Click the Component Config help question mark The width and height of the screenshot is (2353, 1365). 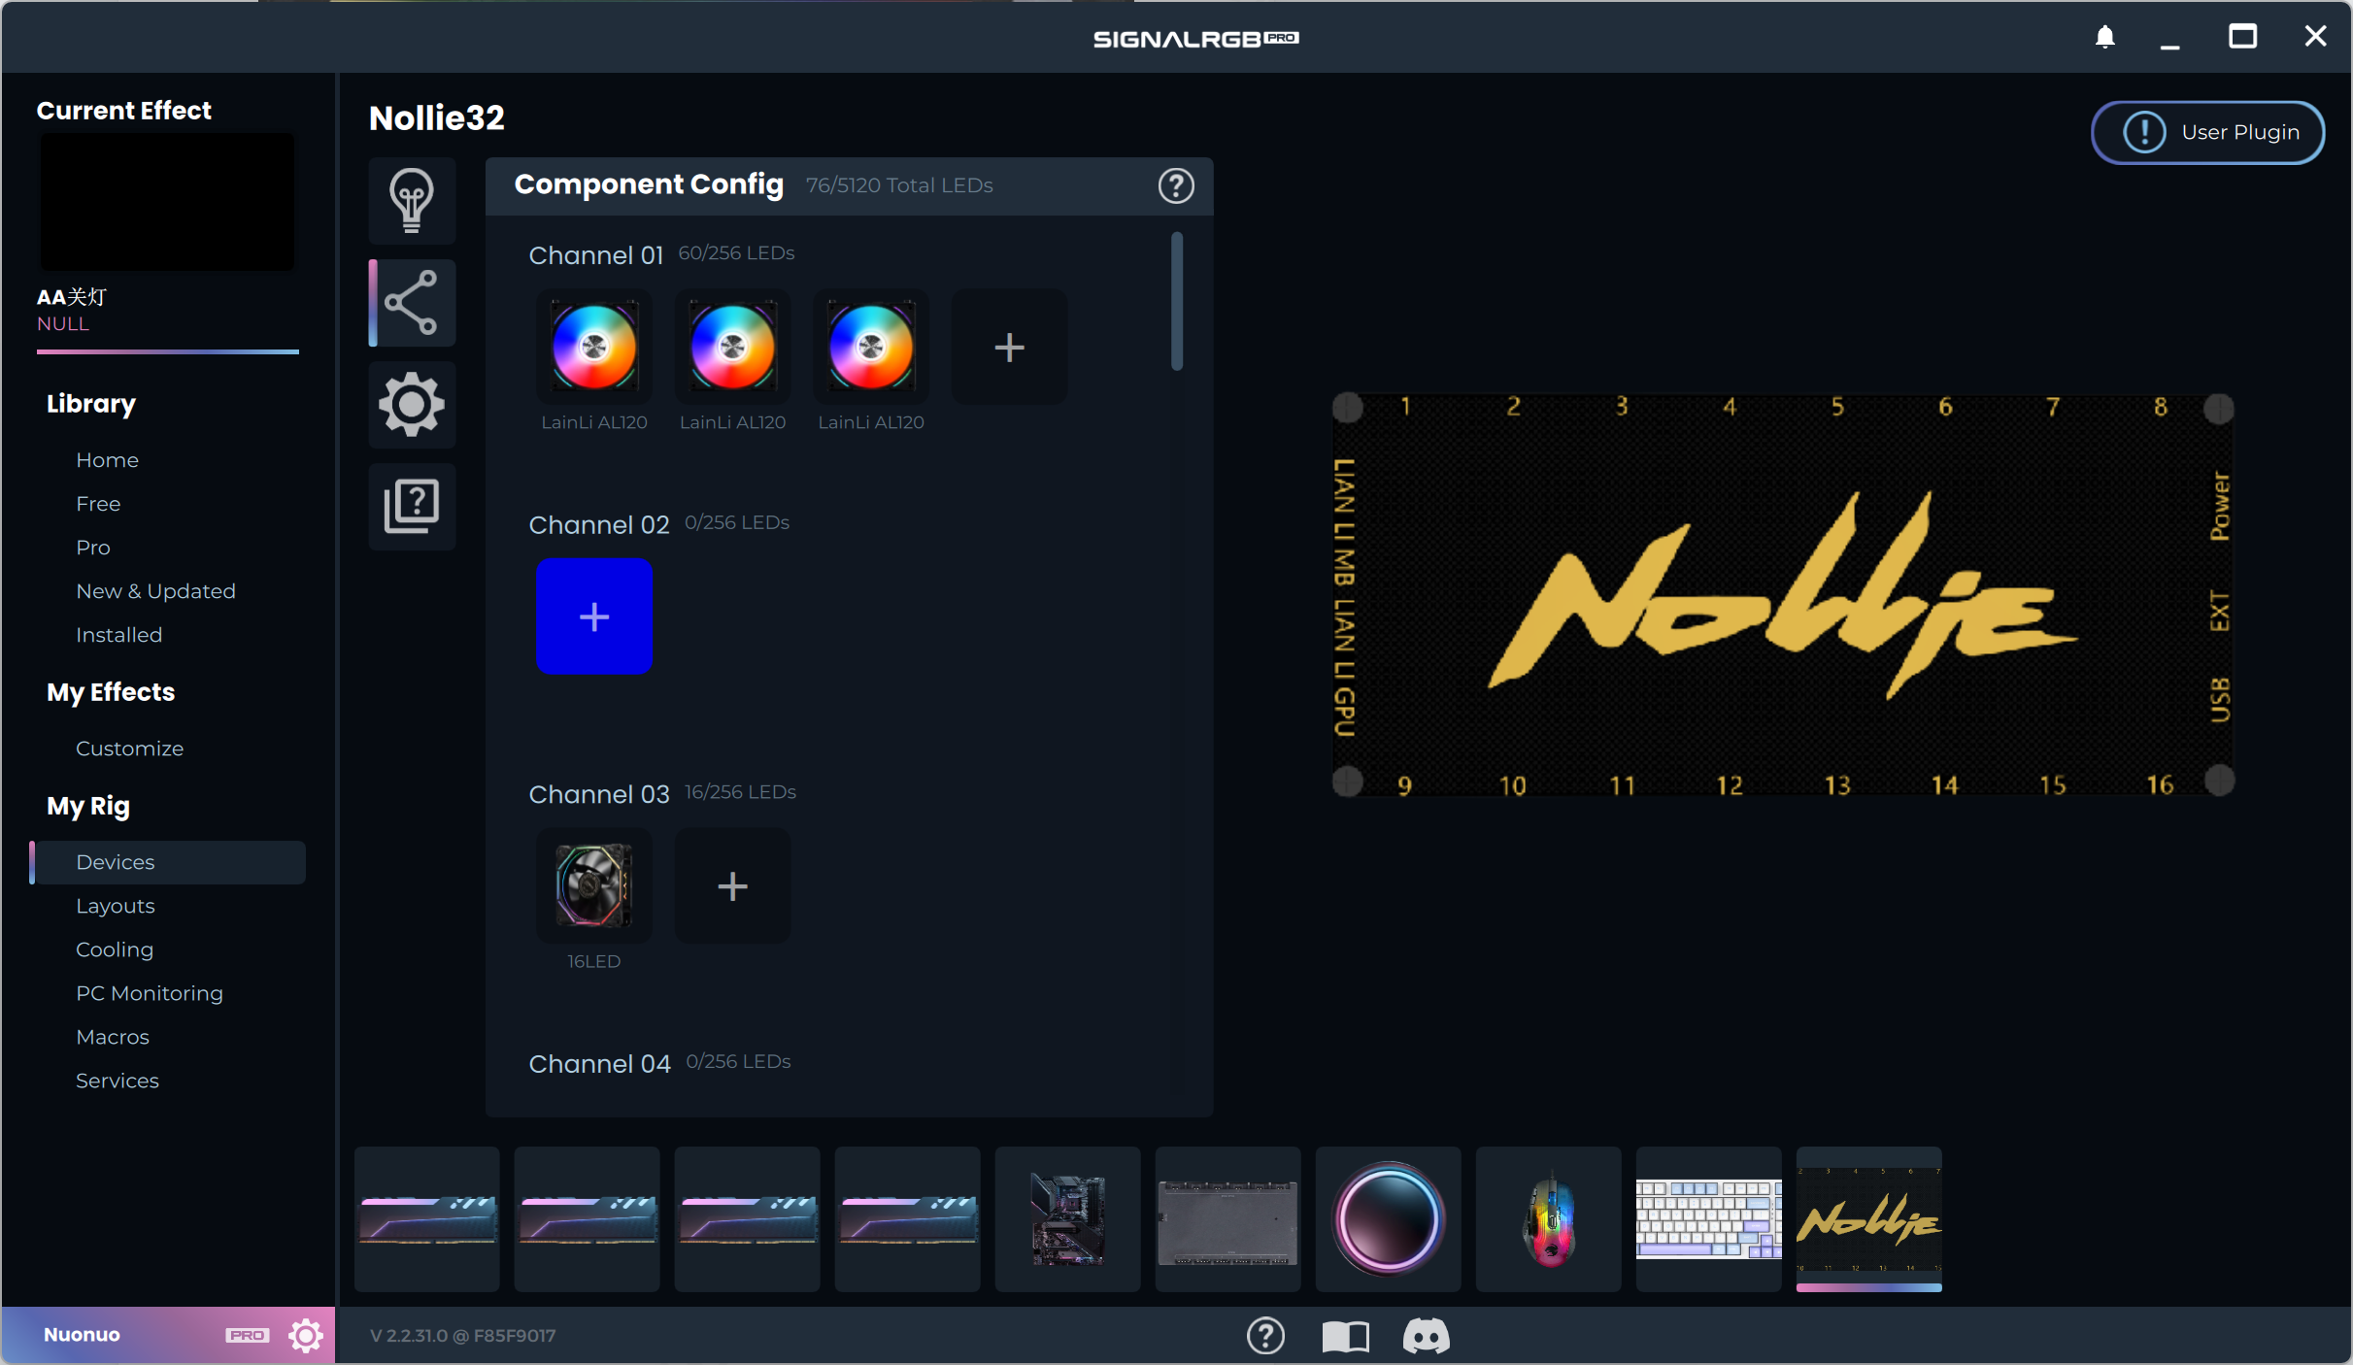click(1176, 184)
